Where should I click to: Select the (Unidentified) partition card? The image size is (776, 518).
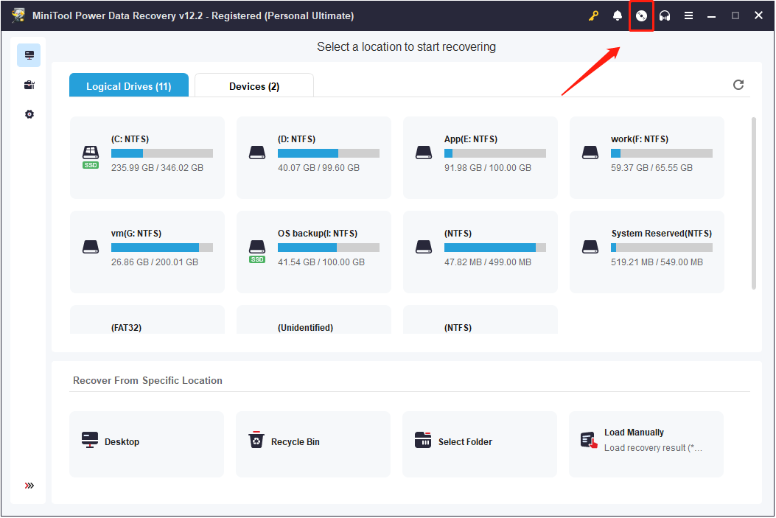pyautogui.click(x=314, y=320)
